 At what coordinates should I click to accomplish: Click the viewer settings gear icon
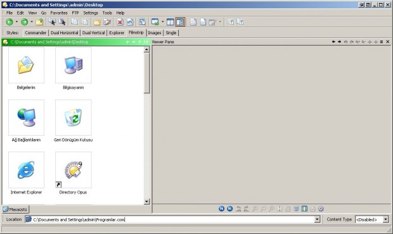(321, 209)
